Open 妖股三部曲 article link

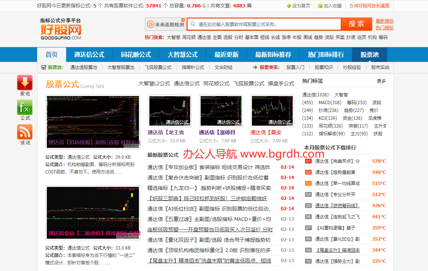[207, 198]
